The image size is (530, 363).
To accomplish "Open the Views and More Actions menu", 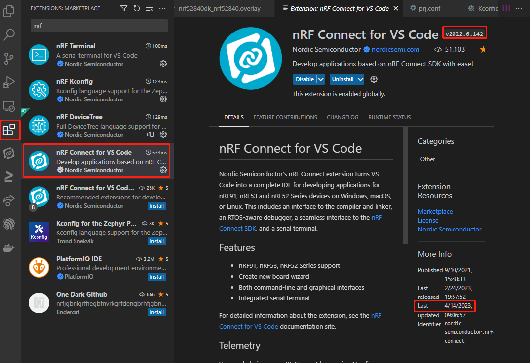I will 163,8.
